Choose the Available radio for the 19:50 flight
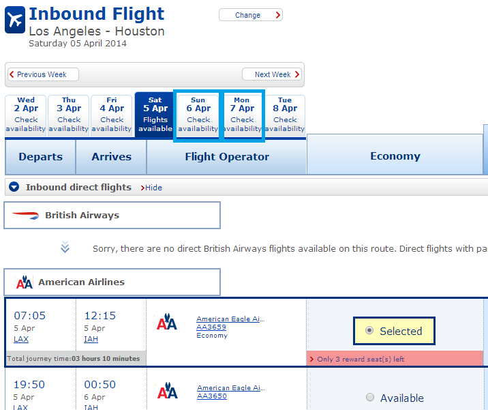This screenshot has height=410, width=488. coord(369,397)
